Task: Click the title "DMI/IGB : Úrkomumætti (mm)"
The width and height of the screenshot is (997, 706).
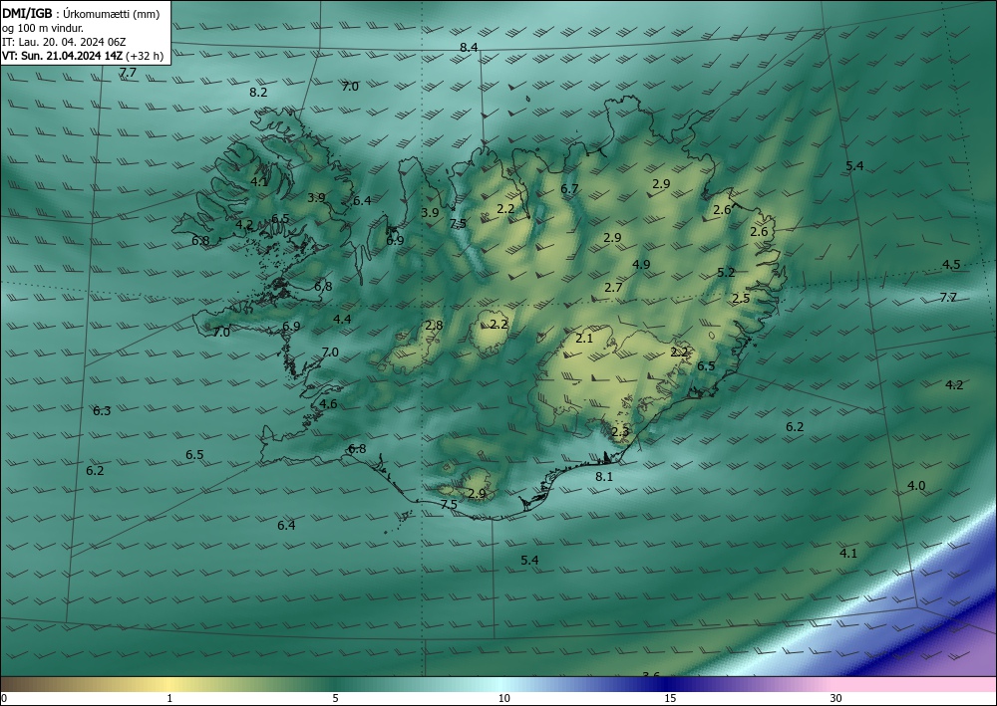Action: (81, 14)
